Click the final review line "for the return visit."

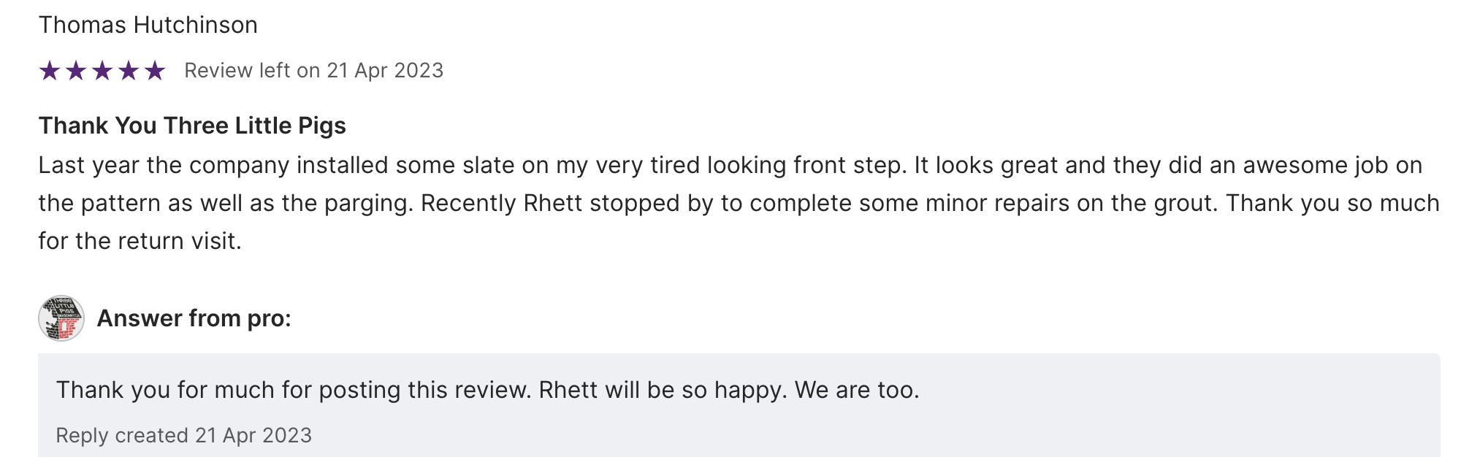(x=140, y=241)
